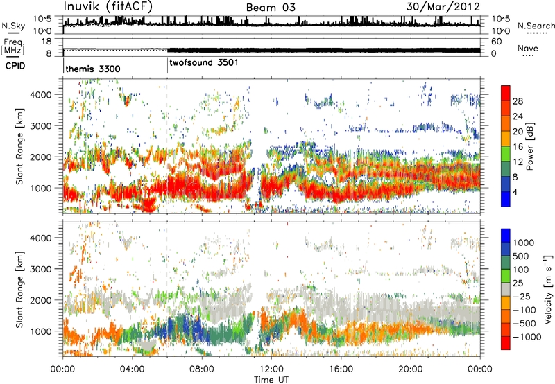Click the "04:00" time axis tick label
The width and height of the screenshot is (555, 384).
tap(132, 369)
